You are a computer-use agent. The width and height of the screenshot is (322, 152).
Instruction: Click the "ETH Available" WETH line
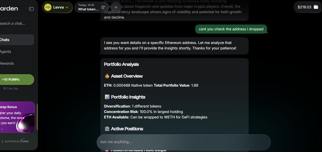(x=156, y=117)
